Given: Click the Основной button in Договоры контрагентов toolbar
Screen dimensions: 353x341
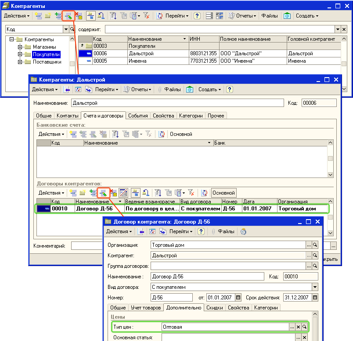Looking at the screenshot, I should coord(223,193).
